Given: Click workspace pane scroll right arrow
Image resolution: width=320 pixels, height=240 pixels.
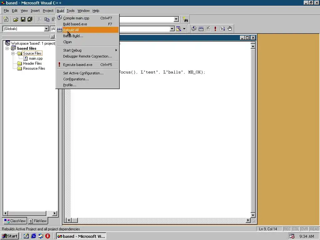Looking at the screenshot, I should click(x=54, y=213).
